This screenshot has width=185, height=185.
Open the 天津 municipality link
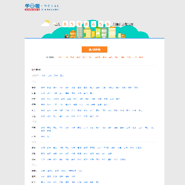click(55, 76)
